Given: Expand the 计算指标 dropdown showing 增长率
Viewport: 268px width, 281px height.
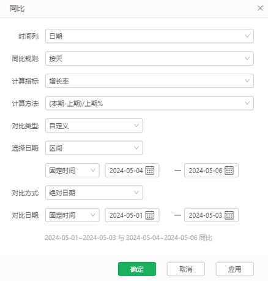Looking at the screenshot, I should point(149,81).
